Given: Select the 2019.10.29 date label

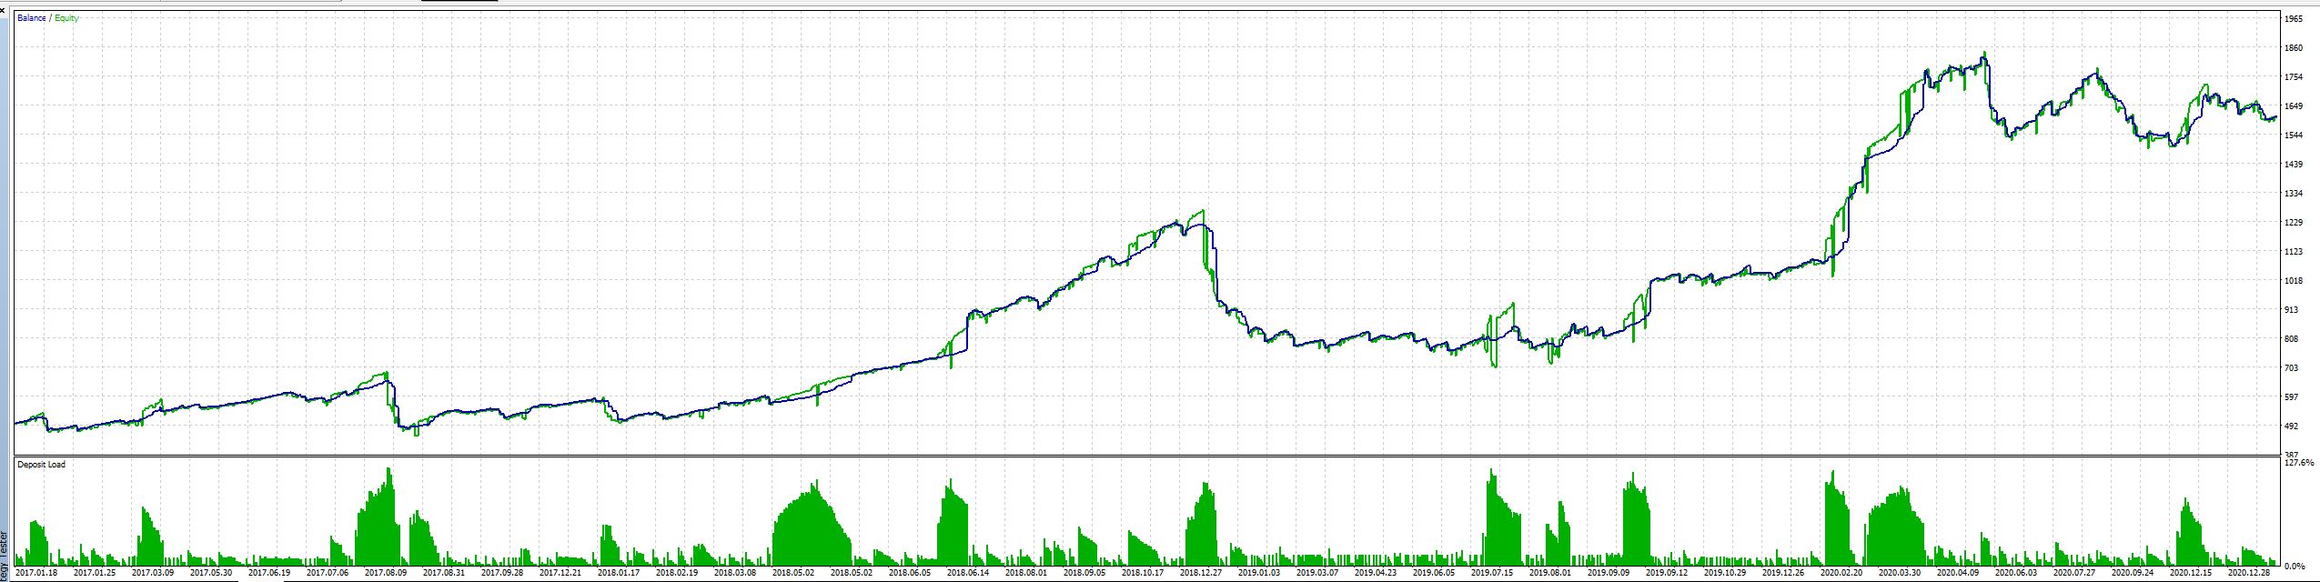Looking at the screenshot, I should pos(1725,573).
